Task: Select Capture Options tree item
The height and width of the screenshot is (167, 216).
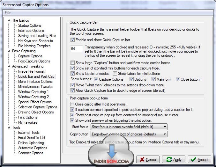Action: pyautogui.click(x=30, y=56)
